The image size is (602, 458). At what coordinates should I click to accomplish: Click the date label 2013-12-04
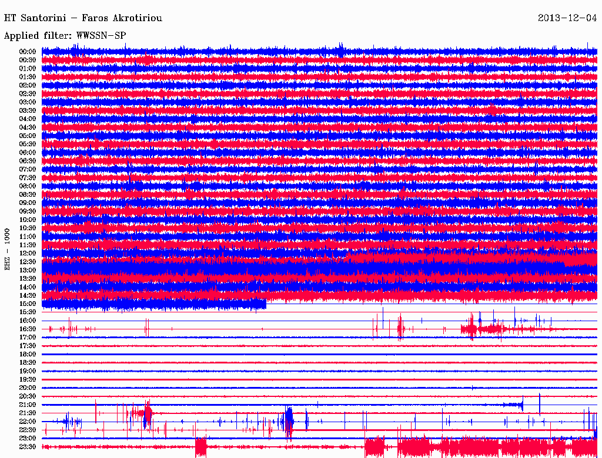567,18
